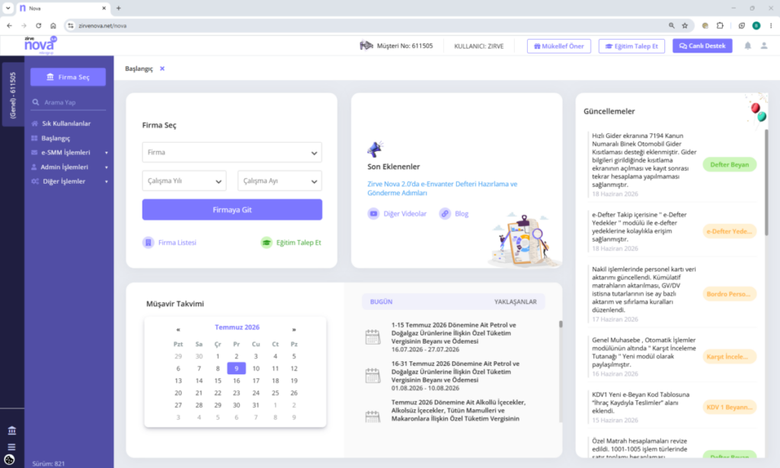Open Chrome three-dot menu

(771, 25)
